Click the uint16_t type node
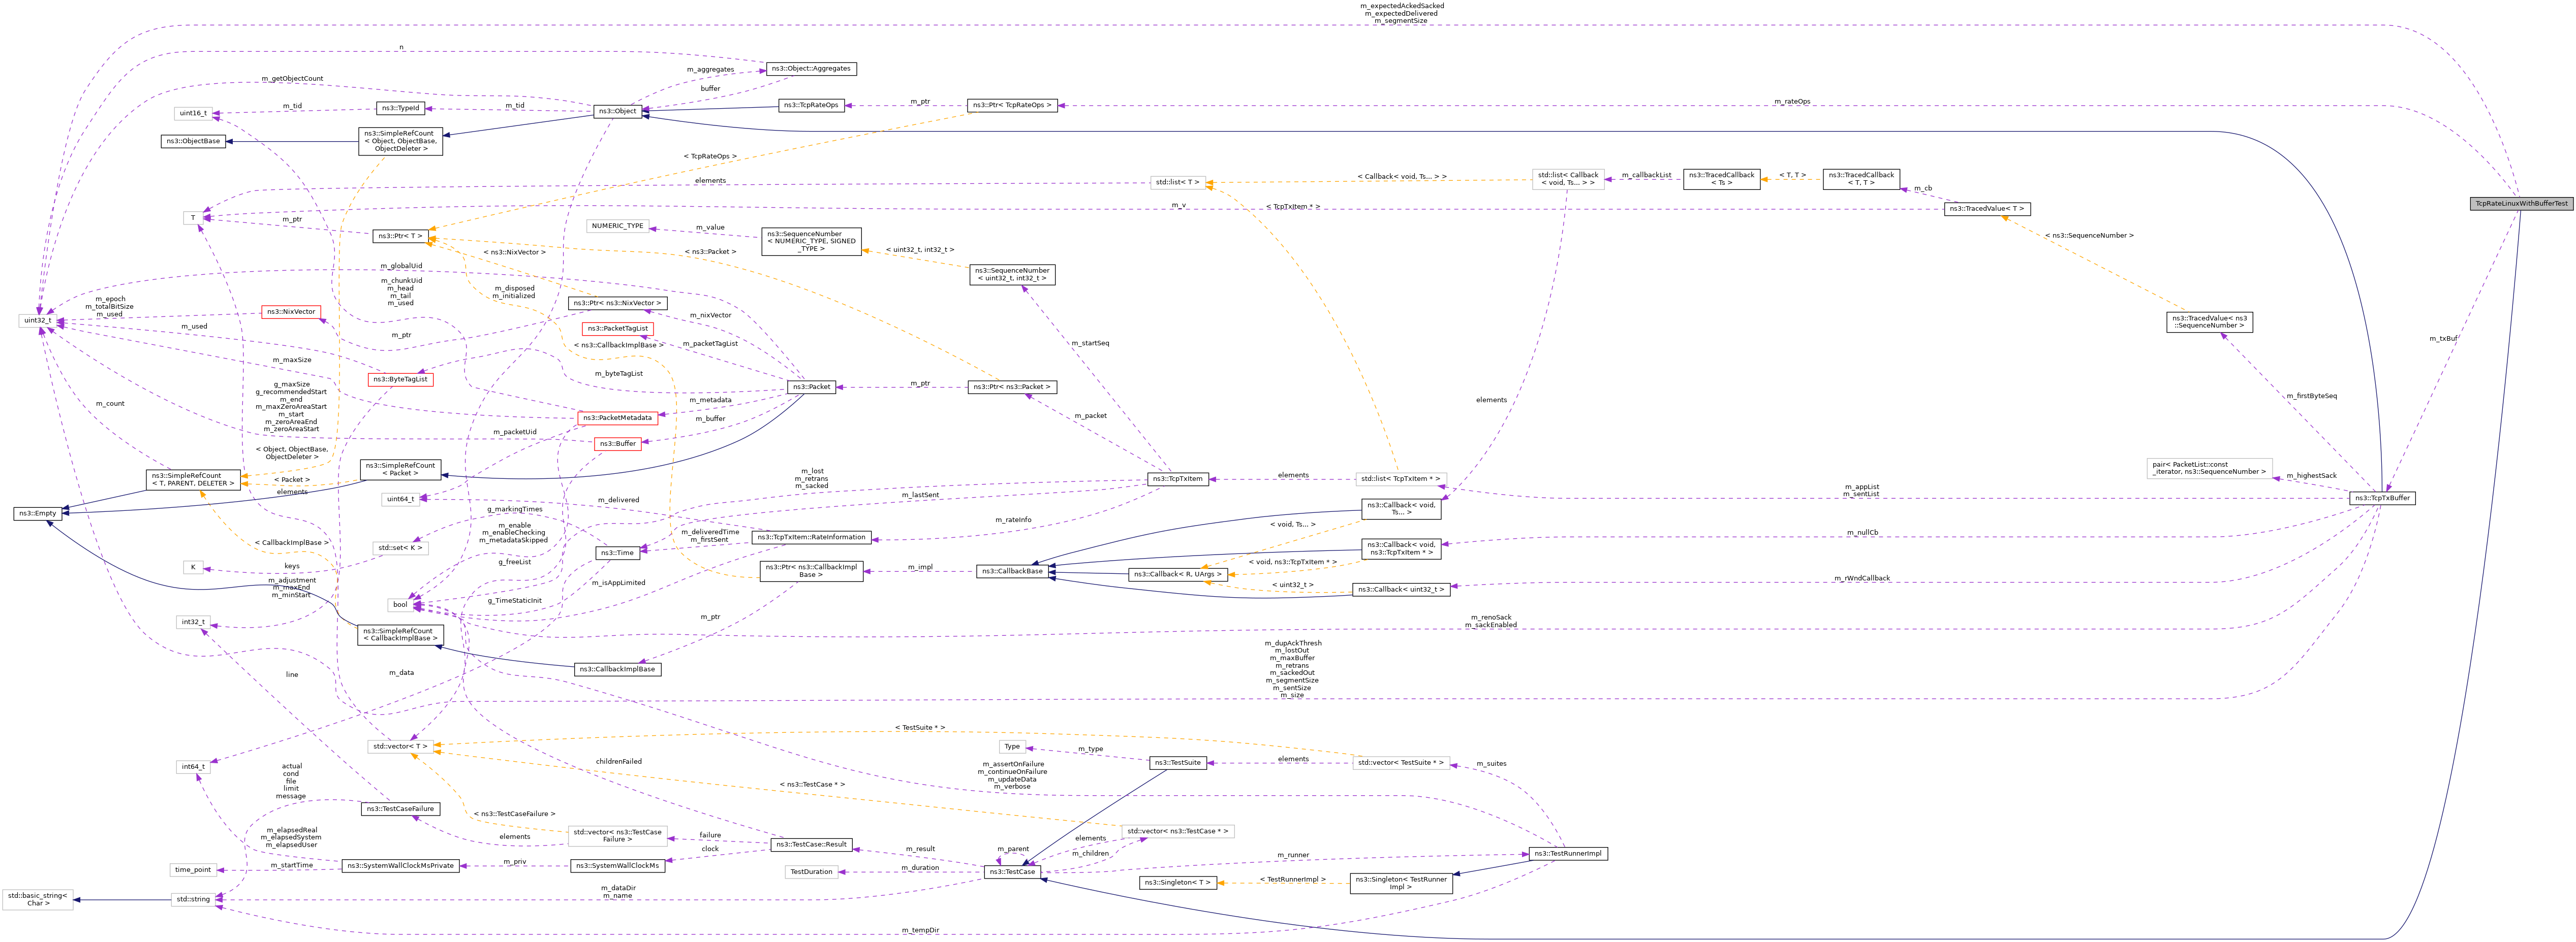 (194, 113)
